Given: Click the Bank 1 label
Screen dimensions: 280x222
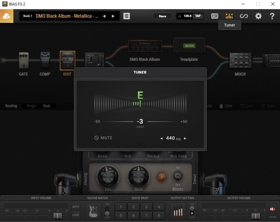Looking at the screenshot, I should click(x=28, y=16).
